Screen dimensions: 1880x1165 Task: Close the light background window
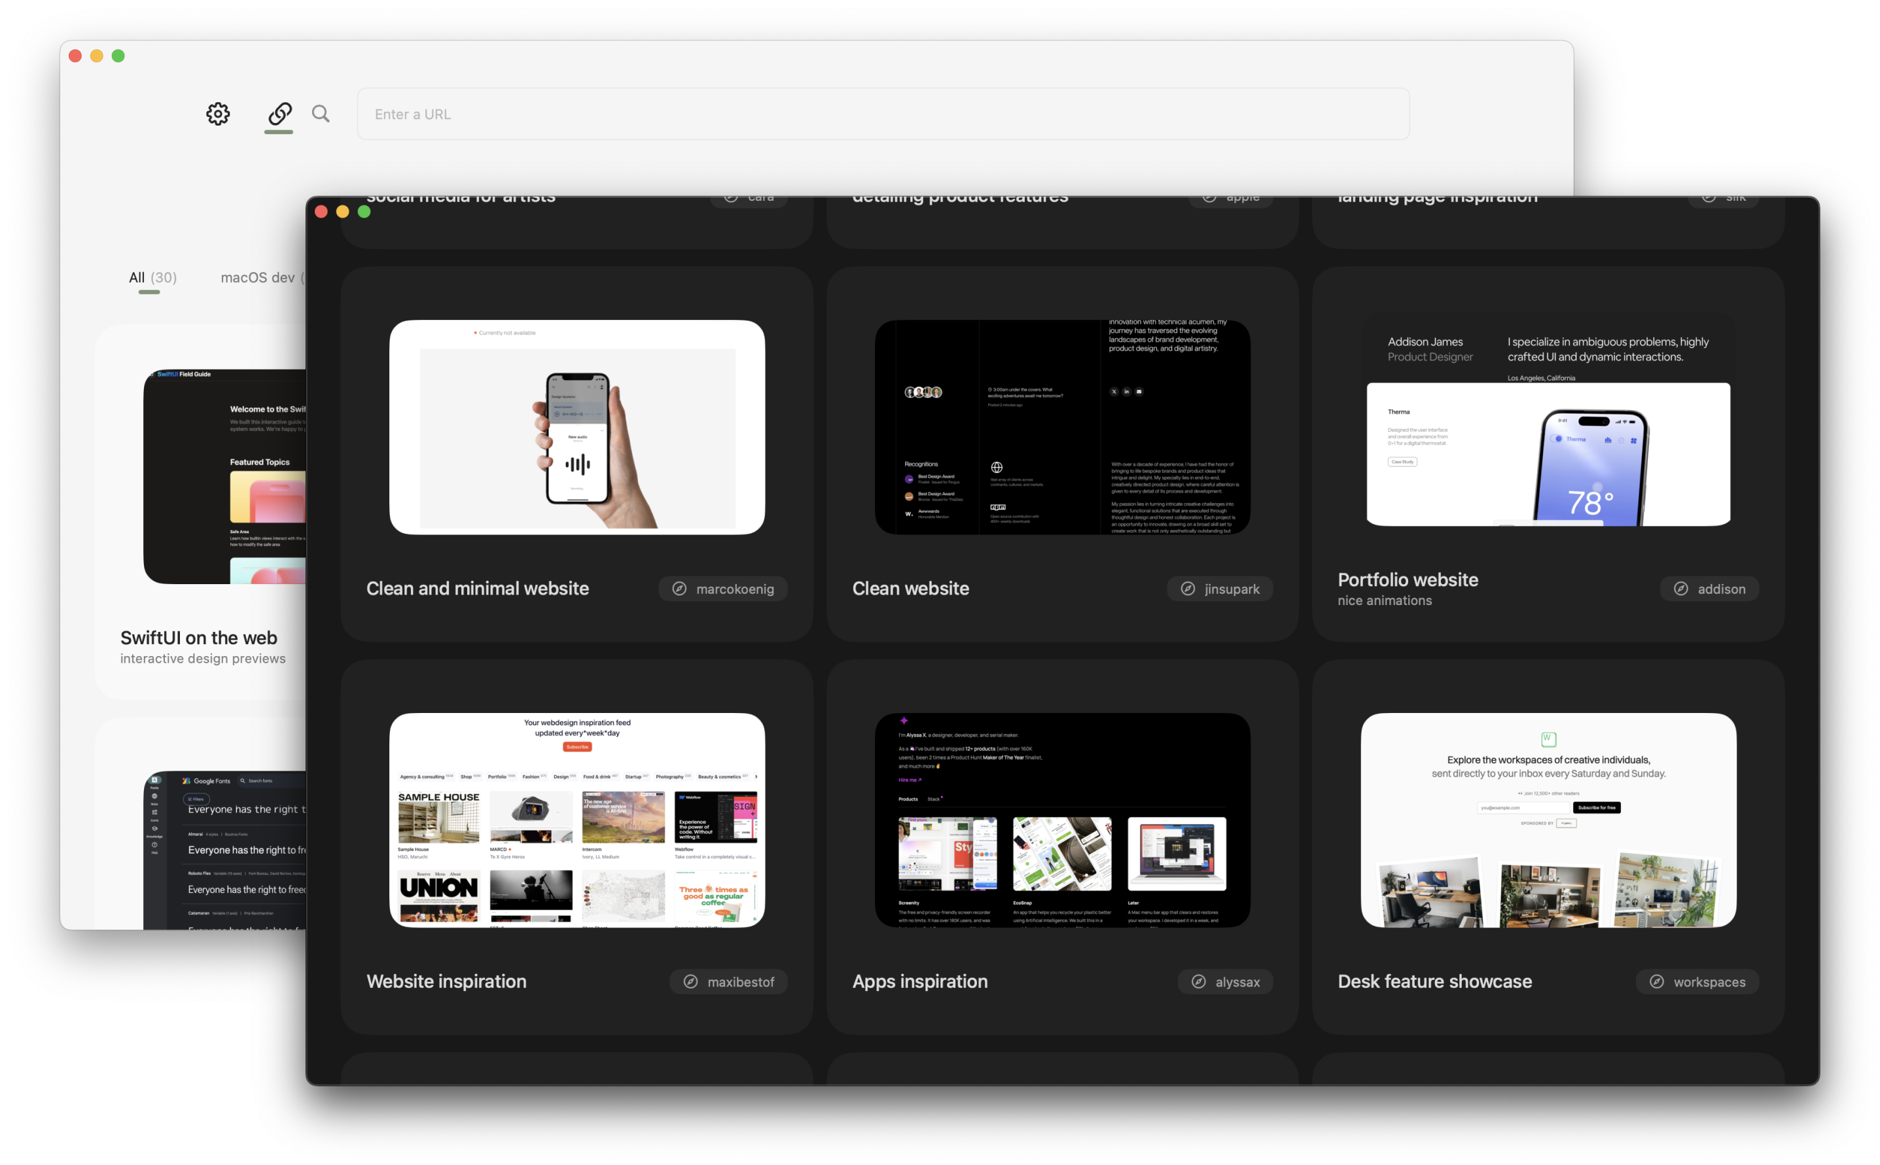coord(75,56)
